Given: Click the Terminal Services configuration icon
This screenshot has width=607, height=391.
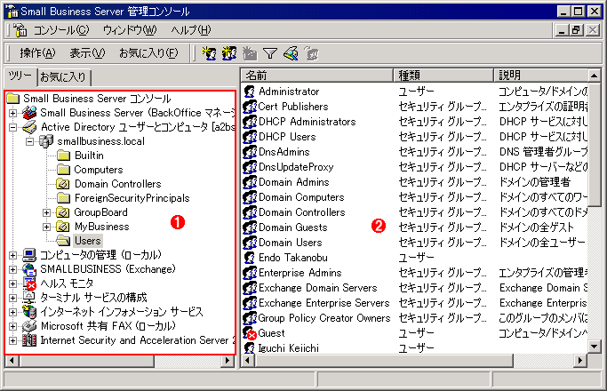Looking at the screenshot, I should click(x=29, y=298).
